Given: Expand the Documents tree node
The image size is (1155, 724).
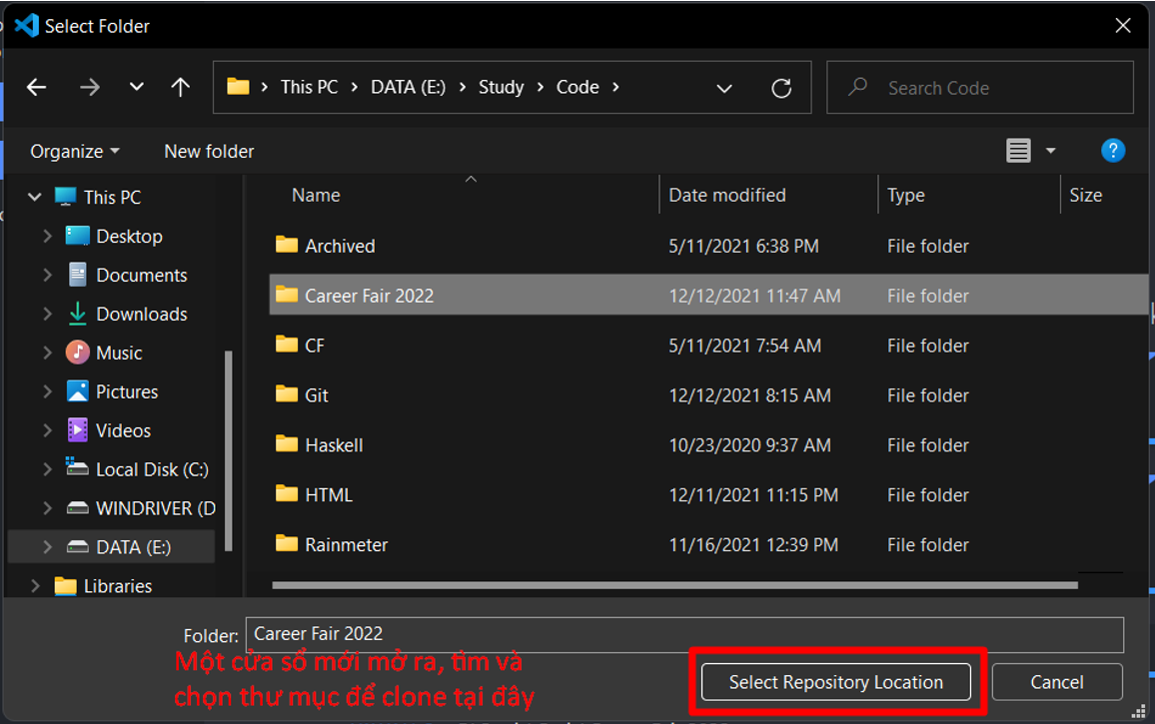Looking at the screenshot, I should pyautogui.click(x=47, y=275).
